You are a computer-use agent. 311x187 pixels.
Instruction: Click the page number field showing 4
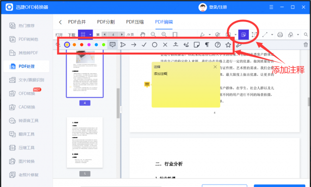pyautogui.click(x=113, y=34)
